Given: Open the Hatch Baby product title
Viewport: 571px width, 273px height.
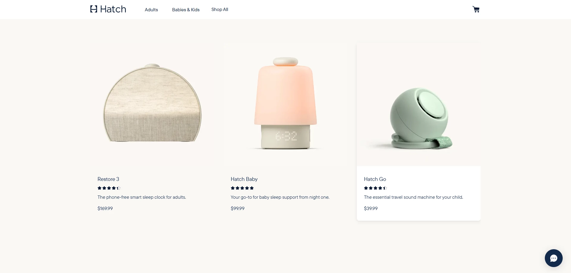Looking at the screenshot, I should [244, 179].
